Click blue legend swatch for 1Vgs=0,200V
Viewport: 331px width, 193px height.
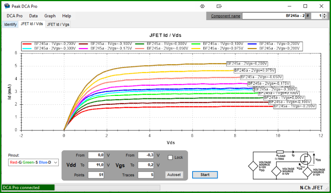(x=252, y=44)
